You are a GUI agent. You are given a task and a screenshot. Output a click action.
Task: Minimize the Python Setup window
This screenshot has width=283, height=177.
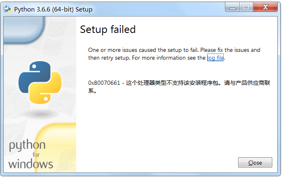[x=232, y=7]
